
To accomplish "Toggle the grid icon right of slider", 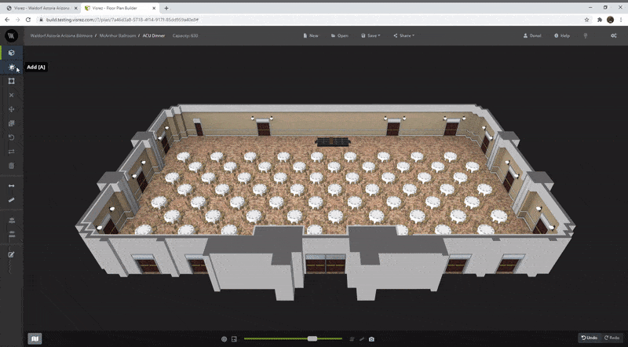I will [x=352, y=339].
